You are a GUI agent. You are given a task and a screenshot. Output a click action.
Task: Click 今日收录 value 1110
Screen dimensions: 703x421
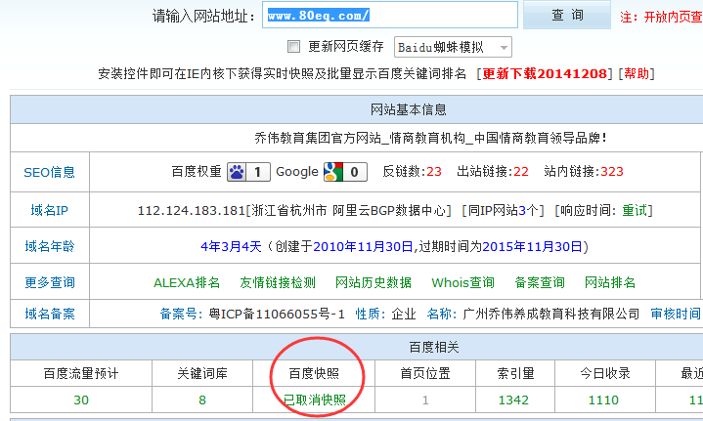point(603,400)
